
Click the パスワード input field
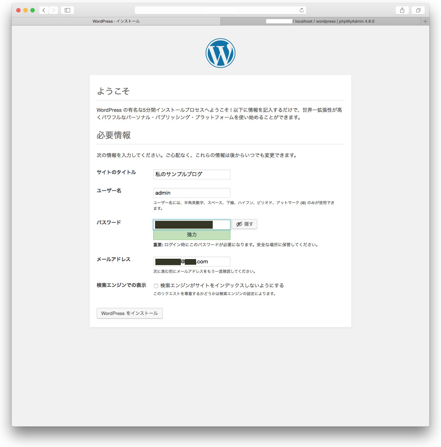tap(192, 224)
